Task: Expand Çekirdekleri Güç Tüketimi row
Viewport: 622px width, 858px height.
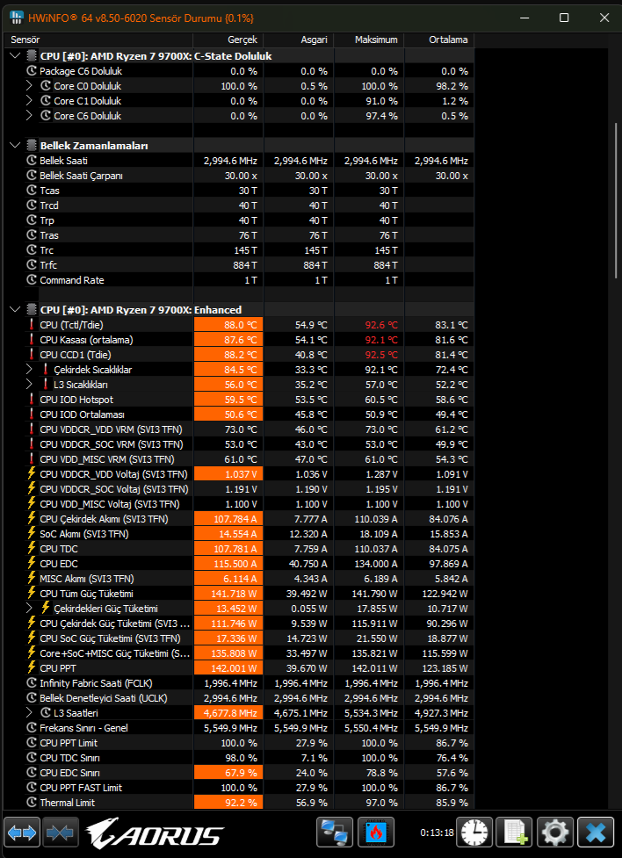Action: (x=30, y=609)
